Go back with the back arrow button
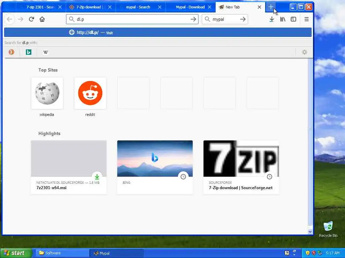Image resolution: width=345 pixels, height=258 pixels. pos(9,19)
